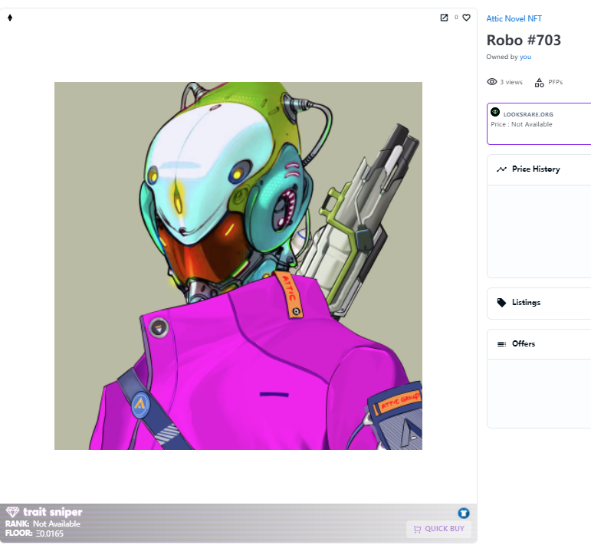Open the Attic Novel NFT collection link
This screenshot has height=545, width=591.
coord(514,18)
